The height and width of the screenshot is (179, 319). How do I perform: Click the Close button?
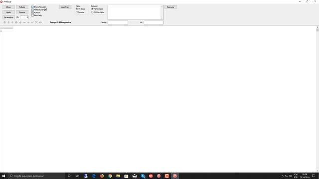pyautogui.click(x=9, y=7)
